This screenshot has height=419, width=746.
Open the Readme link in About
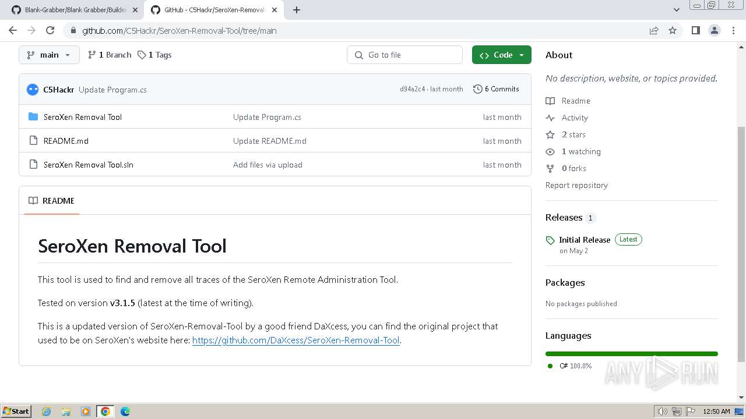pyautogui.click(x=576, y=101)
